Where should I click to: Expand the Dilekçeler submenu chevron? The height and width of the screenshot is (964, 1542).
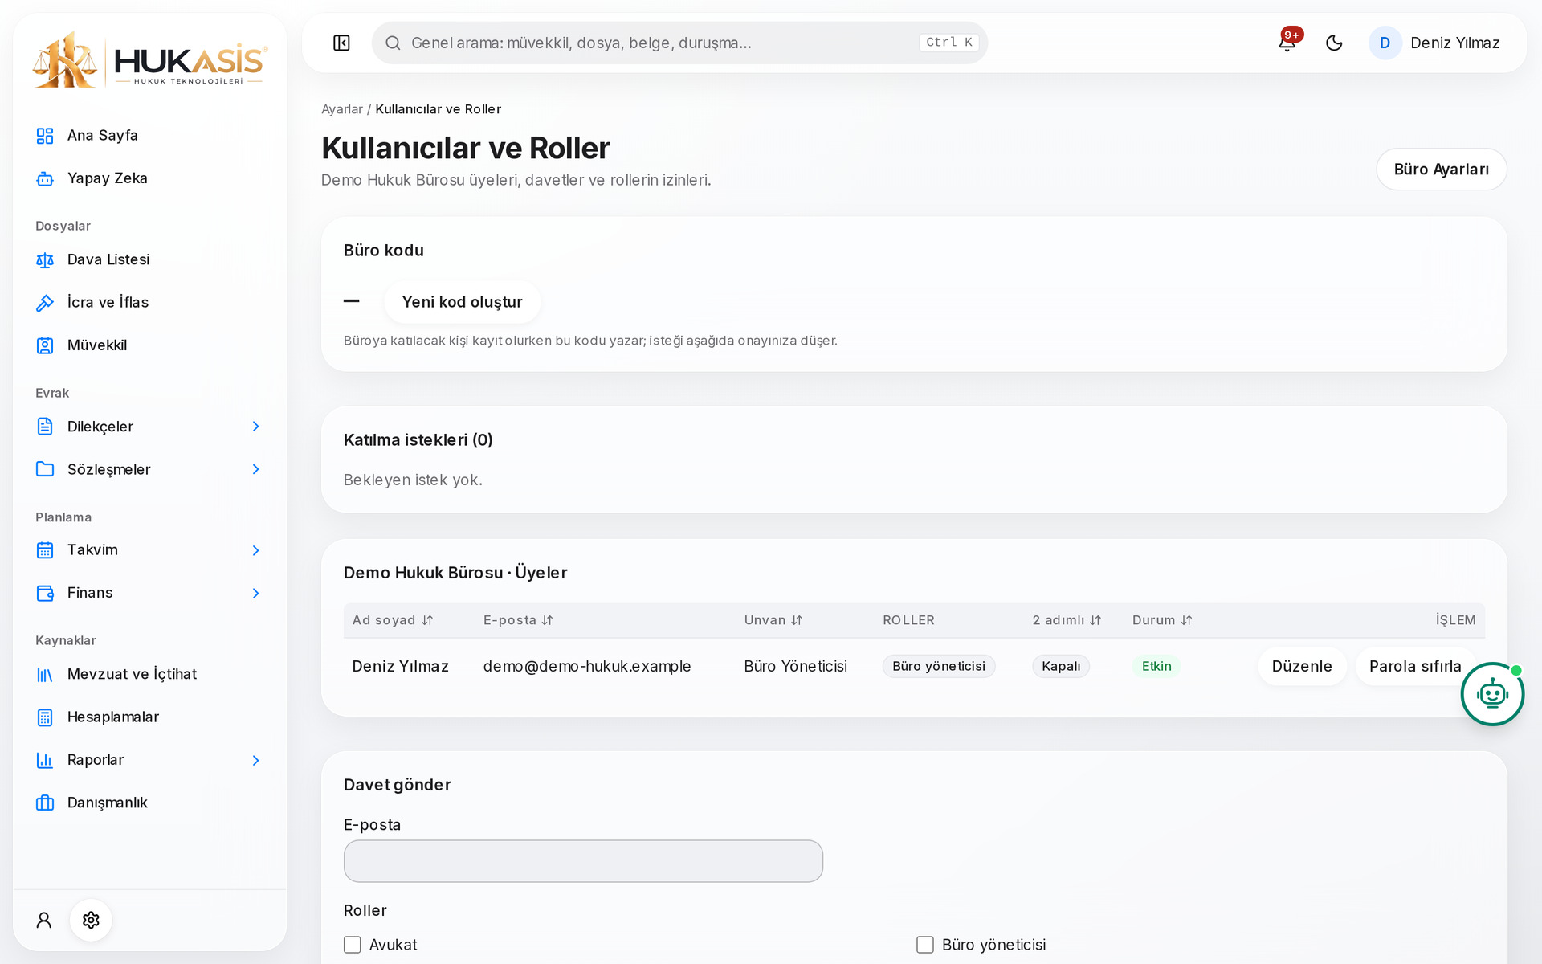[255, 427]
